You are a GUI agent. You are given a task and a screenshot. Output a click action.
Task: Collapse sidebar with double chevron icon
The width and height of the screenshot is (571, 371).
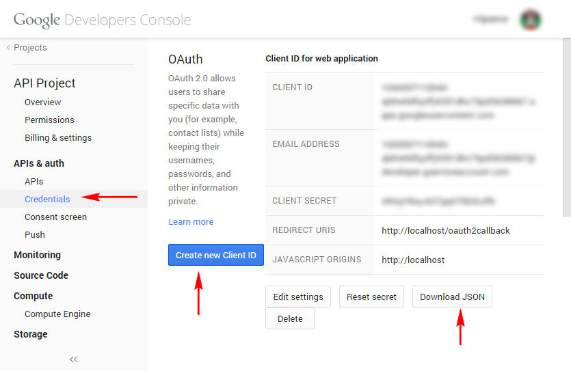pos(74,359)
